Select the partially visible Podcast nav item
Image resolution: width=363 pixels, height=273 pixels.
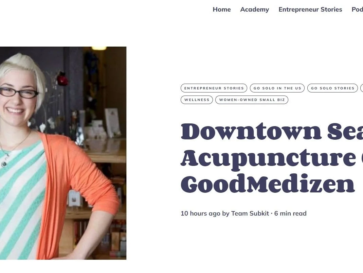click(x=357, y=10)
